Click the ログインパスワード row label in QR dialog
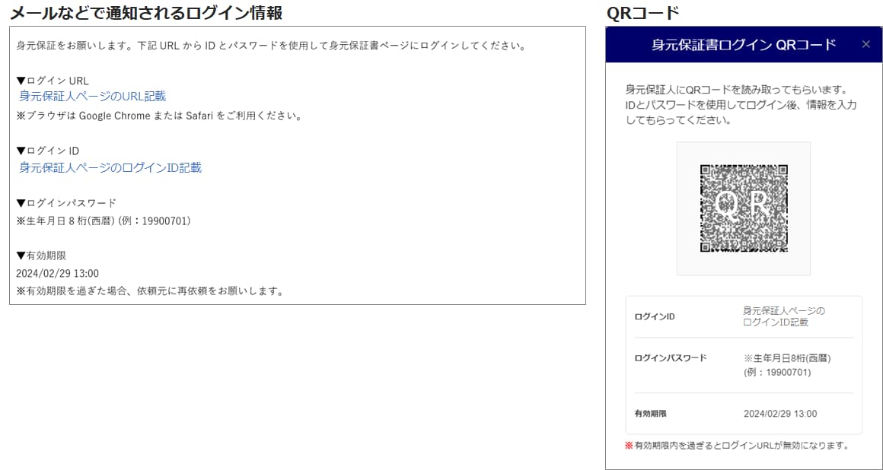The image size is (883, 470). pyautogui.click(x=670, y=357)
